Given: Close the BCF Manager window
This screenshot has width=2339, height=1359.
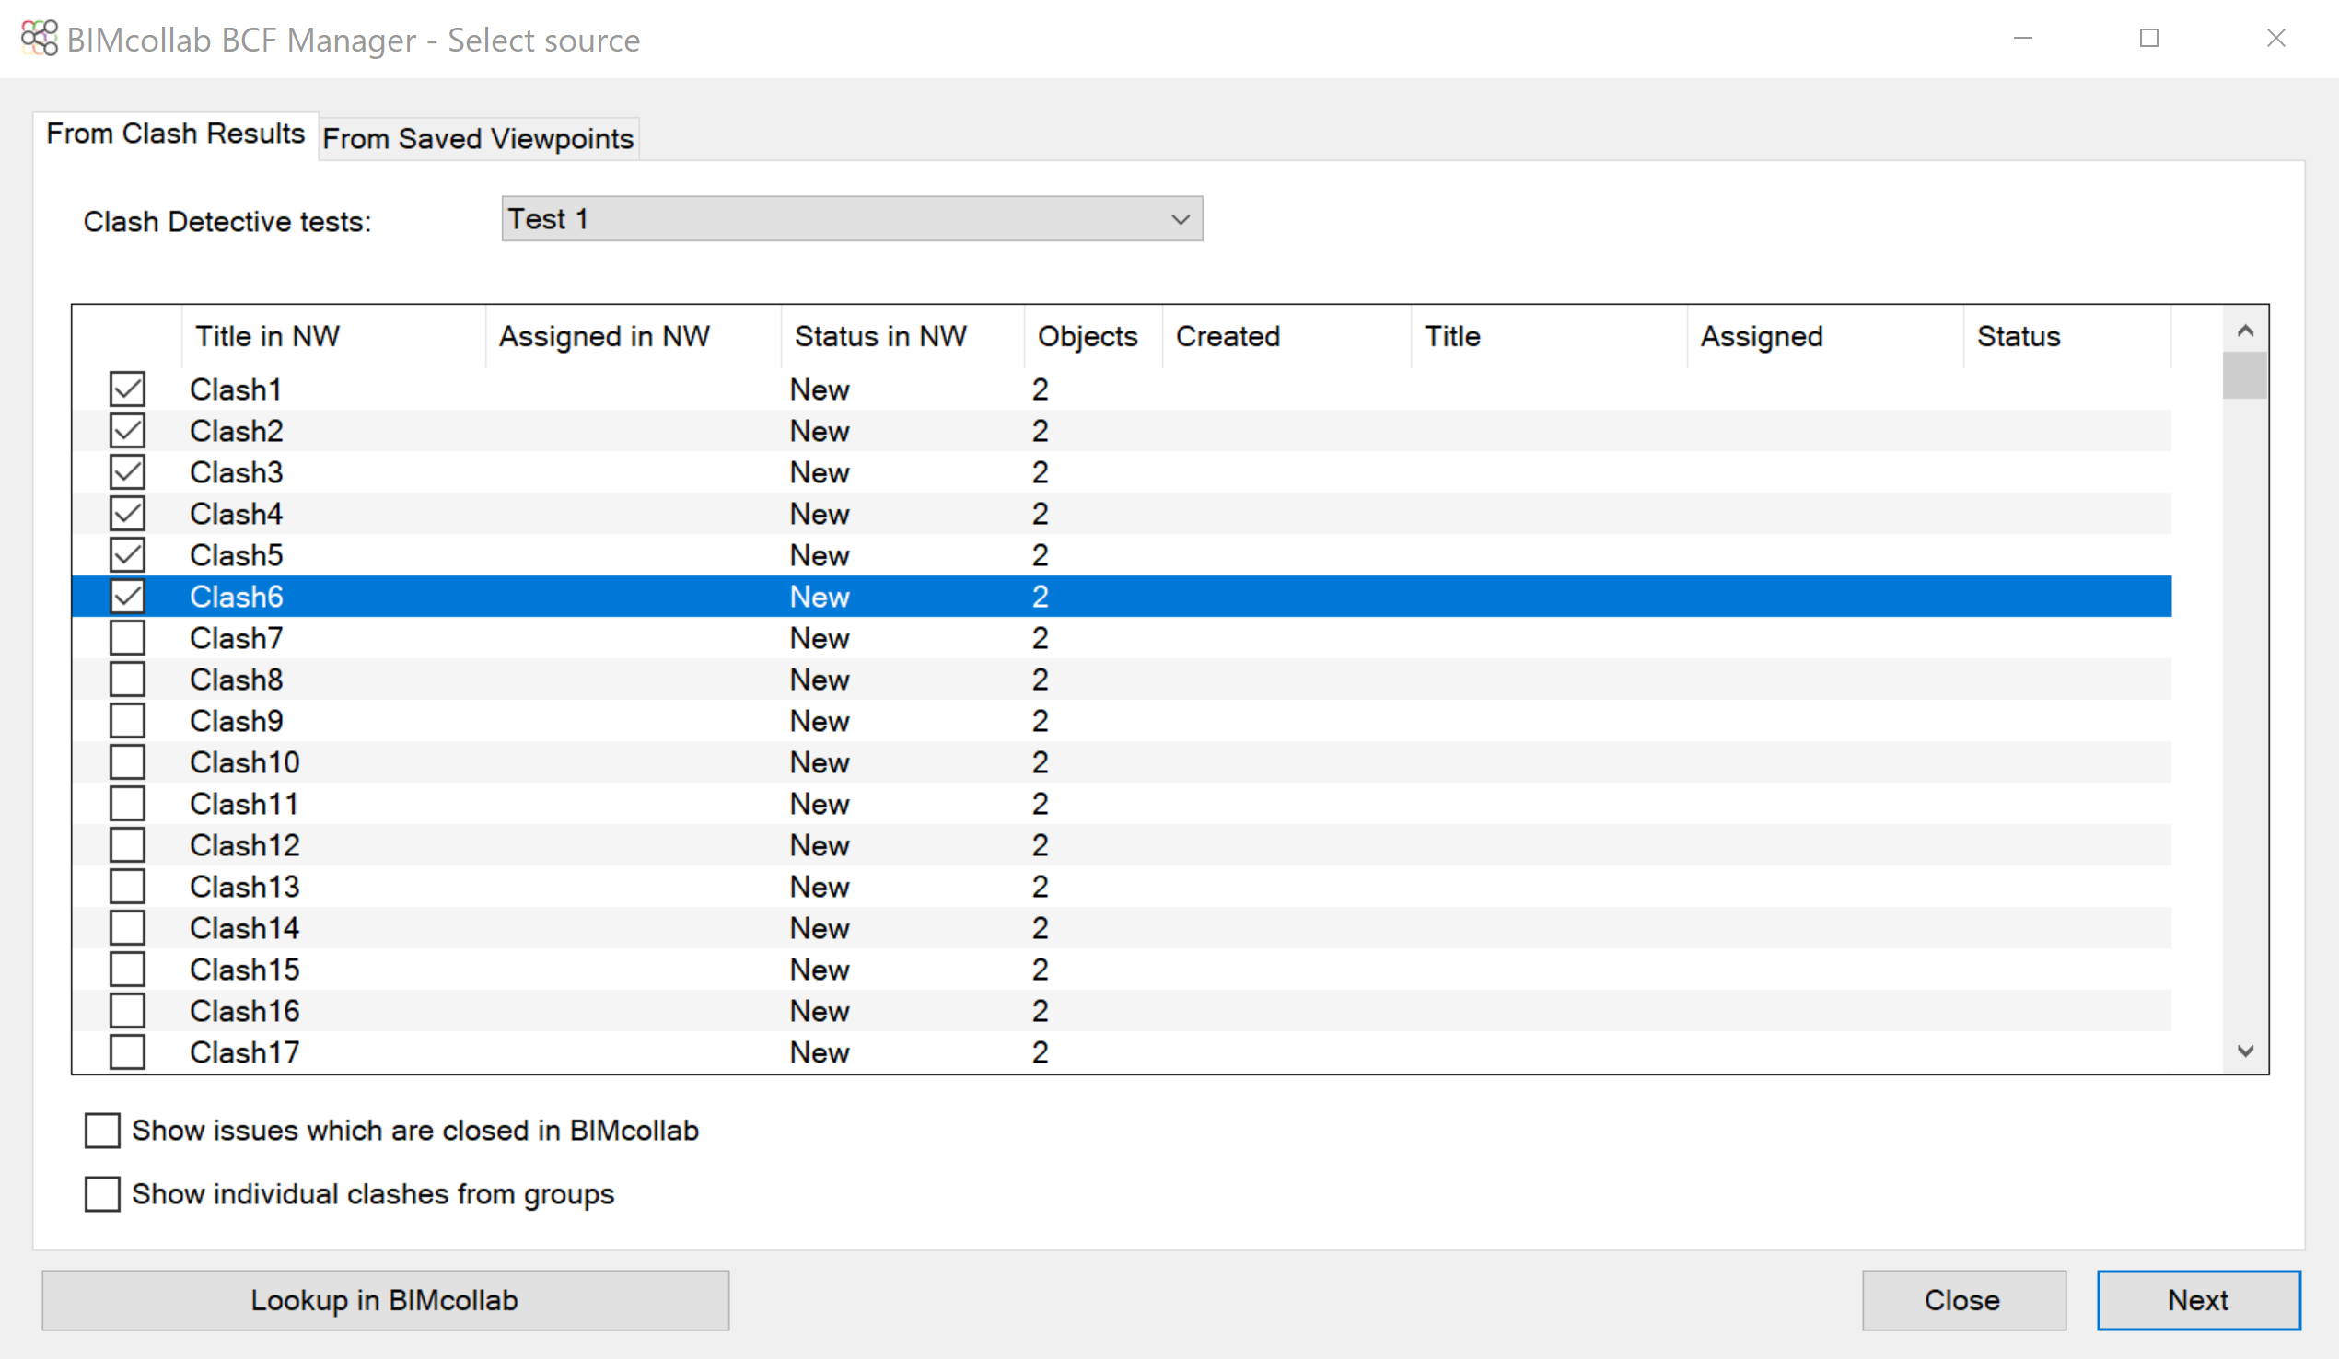Looking at the screenshot, I should (2275, 38).
